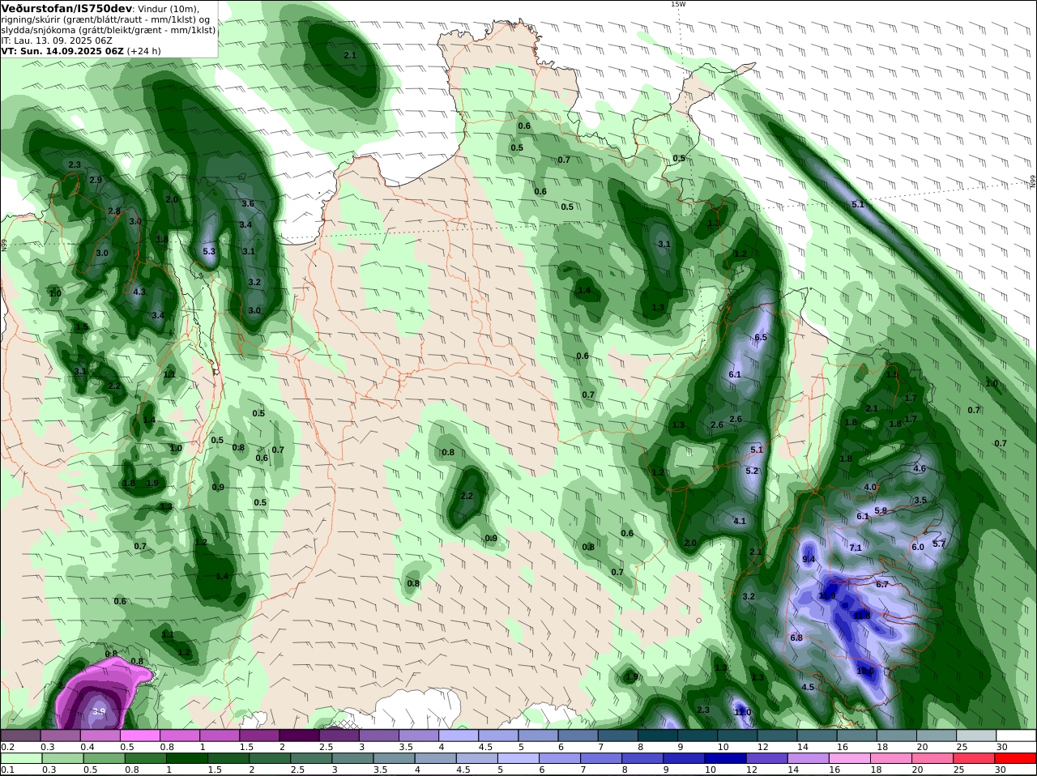This screenshot has height=776, width=1037.
Task: Pick the top legend row swatch labeled 25
Action: [976, 735]
